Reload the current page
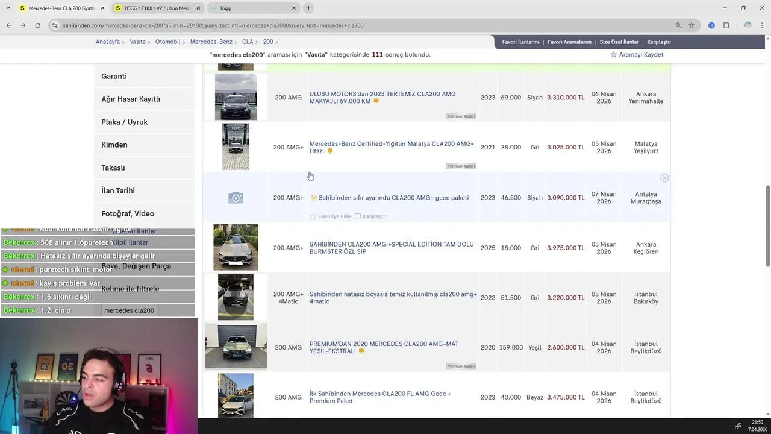 tap(37, 25)
